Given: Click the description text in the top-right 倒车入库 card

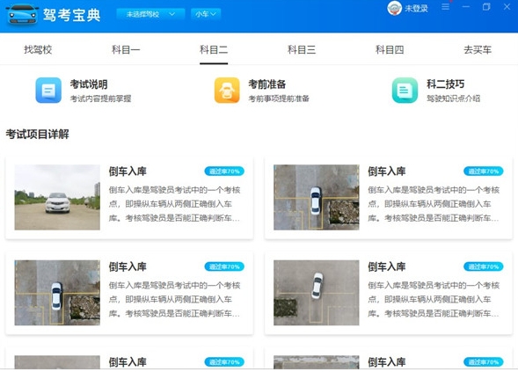Looking at the screenshot, I should pos(434,204).
